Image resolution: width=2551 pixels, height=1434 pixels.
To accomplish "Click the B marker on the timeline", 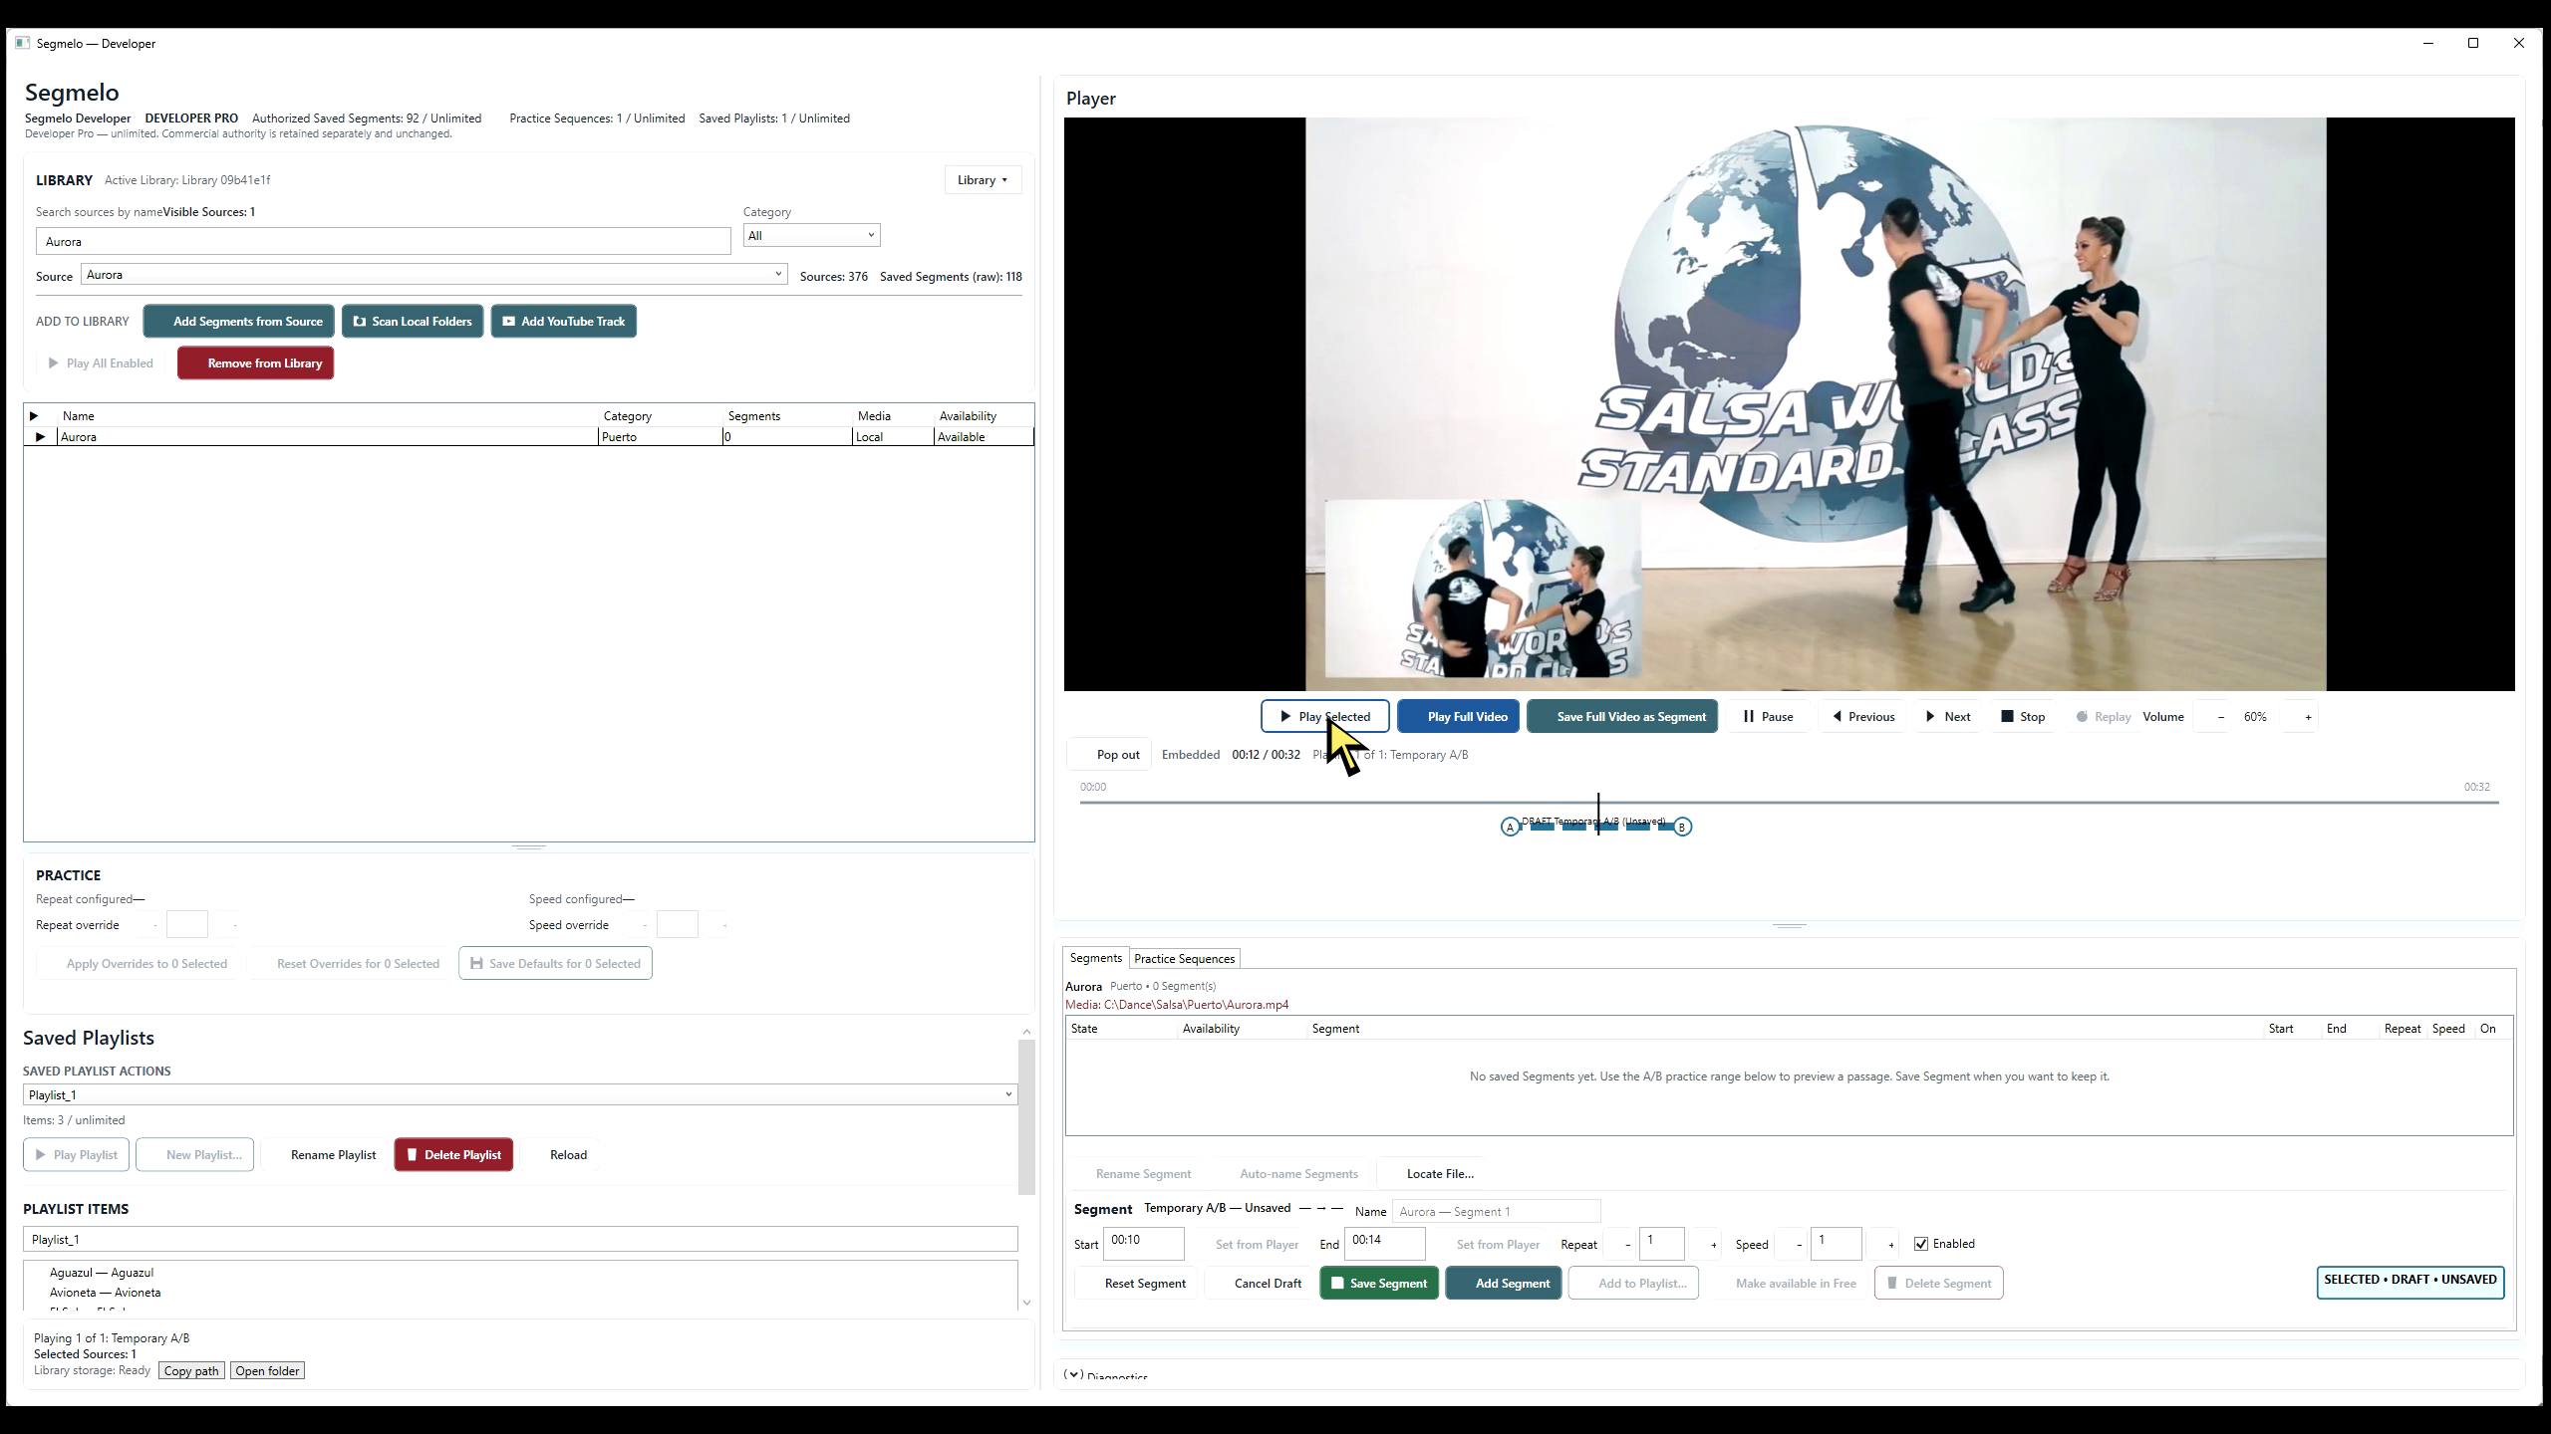I will (1682, 827).
